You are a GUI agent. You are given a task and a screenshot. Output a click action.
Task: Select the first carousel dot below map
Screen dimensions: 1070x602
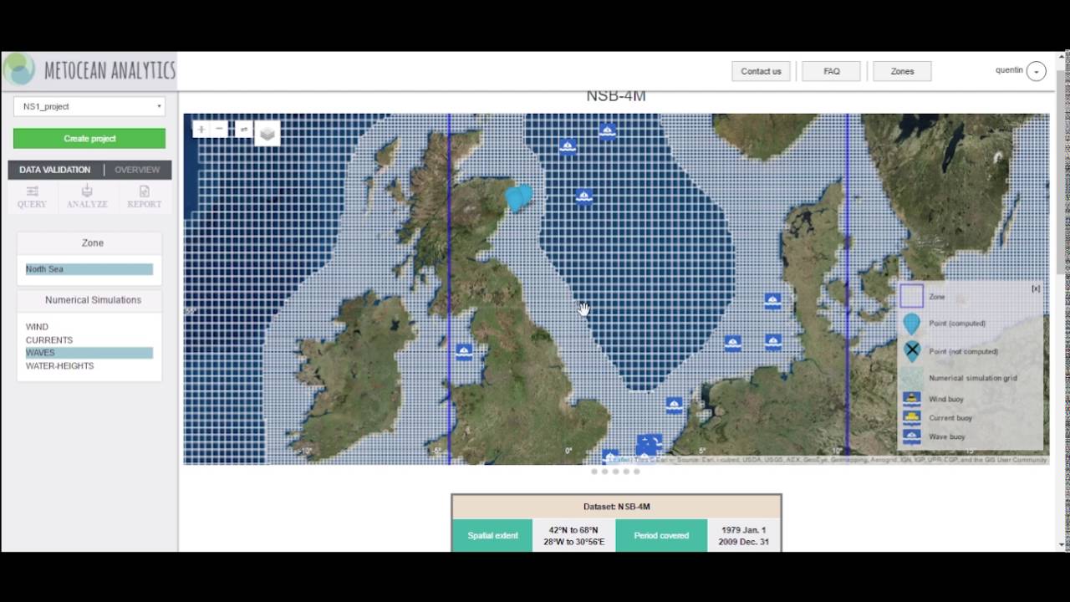(x=594, y=472)
